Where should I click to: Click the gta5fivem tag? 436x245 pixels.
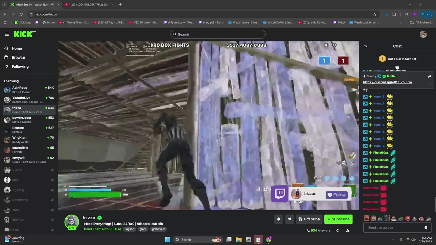158,229
